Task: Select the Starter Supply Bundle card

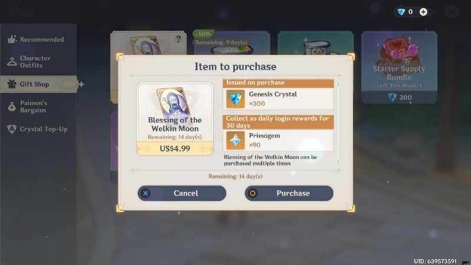Action: pyautogui.click(x=399, y=67)
